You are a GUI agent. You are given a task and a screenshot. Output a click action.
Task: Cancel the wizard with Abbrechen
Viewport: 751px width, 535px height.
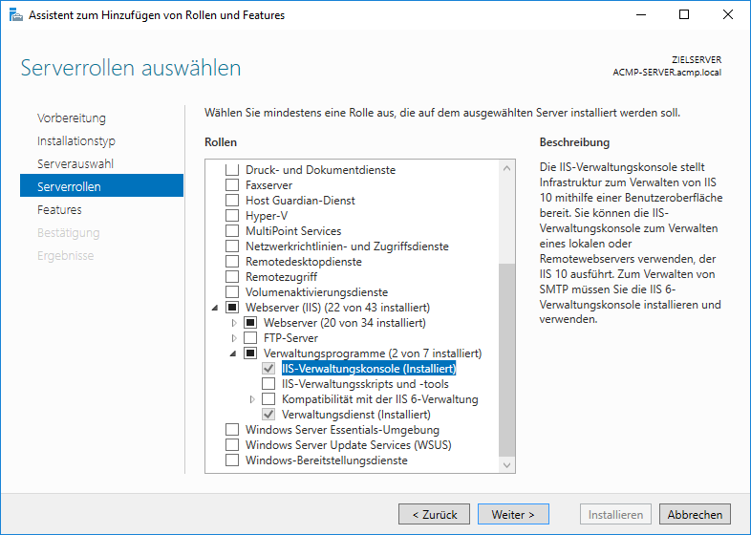tap(695, 514)
